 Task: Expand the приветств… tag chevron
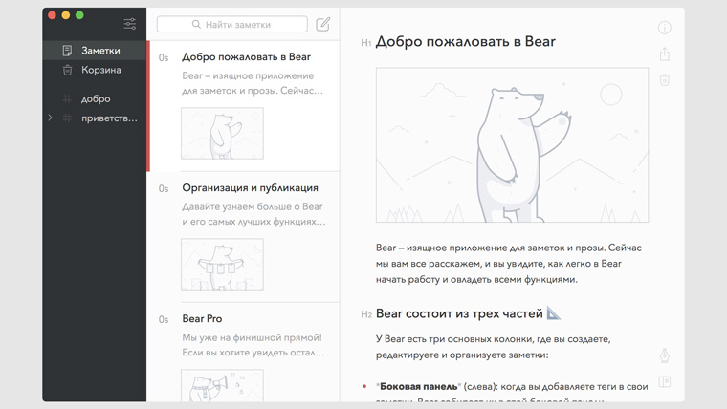click(x=50, y=118)
